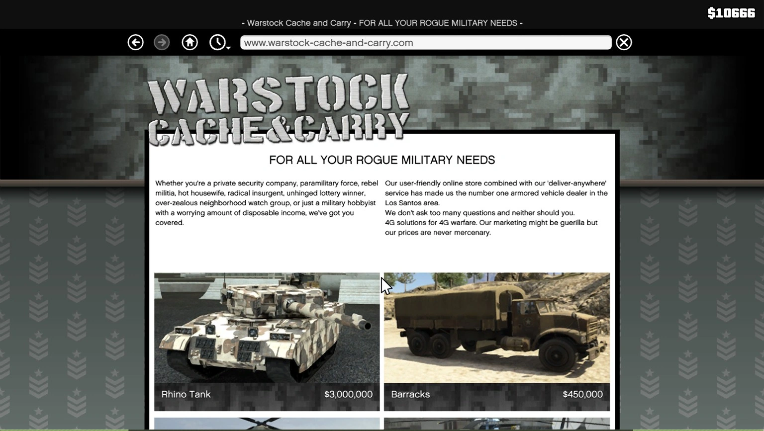The height and width of the screenshot is (431, 764).
Task: Click the Warstock Cache & Carry logo
Action: pos(278,107)
